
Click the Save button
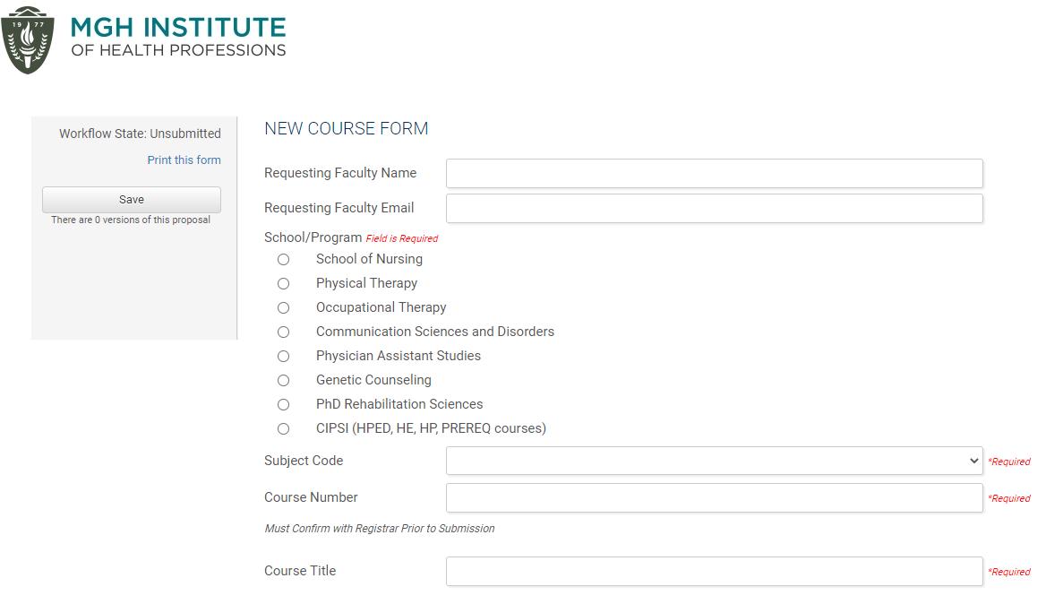(132, 200)
